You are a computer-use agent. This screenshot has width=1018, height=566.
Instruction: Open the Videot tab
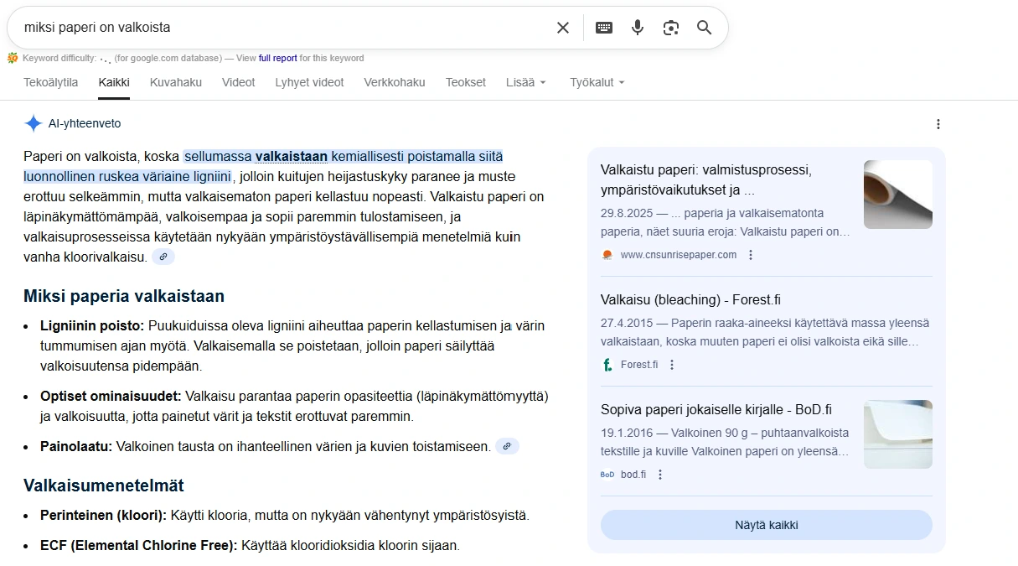[x=238, y=82]
